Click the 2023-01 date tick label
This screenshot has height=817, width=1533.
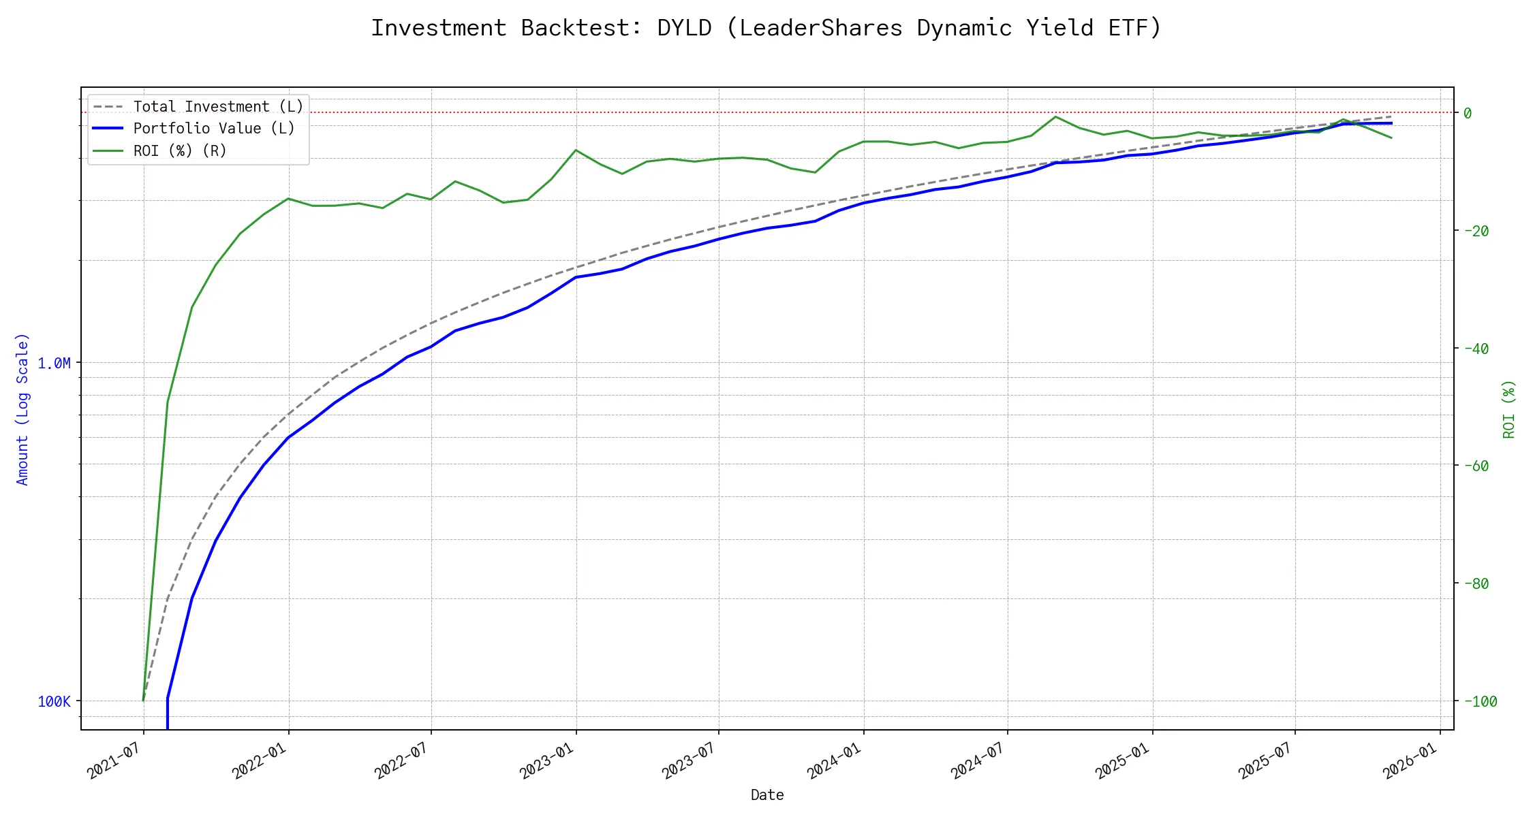coord(547,760)
